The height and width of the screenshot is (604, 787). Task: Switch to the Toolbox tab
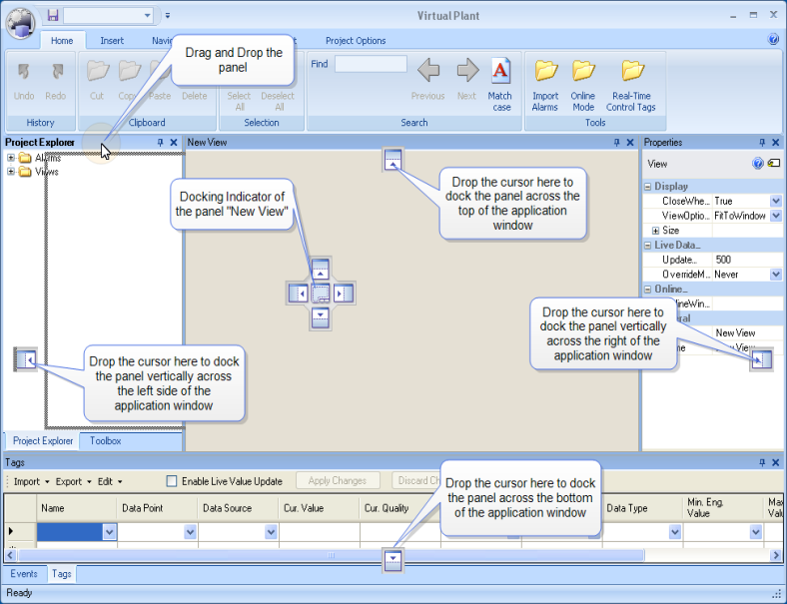pyautogui.click(x=106, y=441)
